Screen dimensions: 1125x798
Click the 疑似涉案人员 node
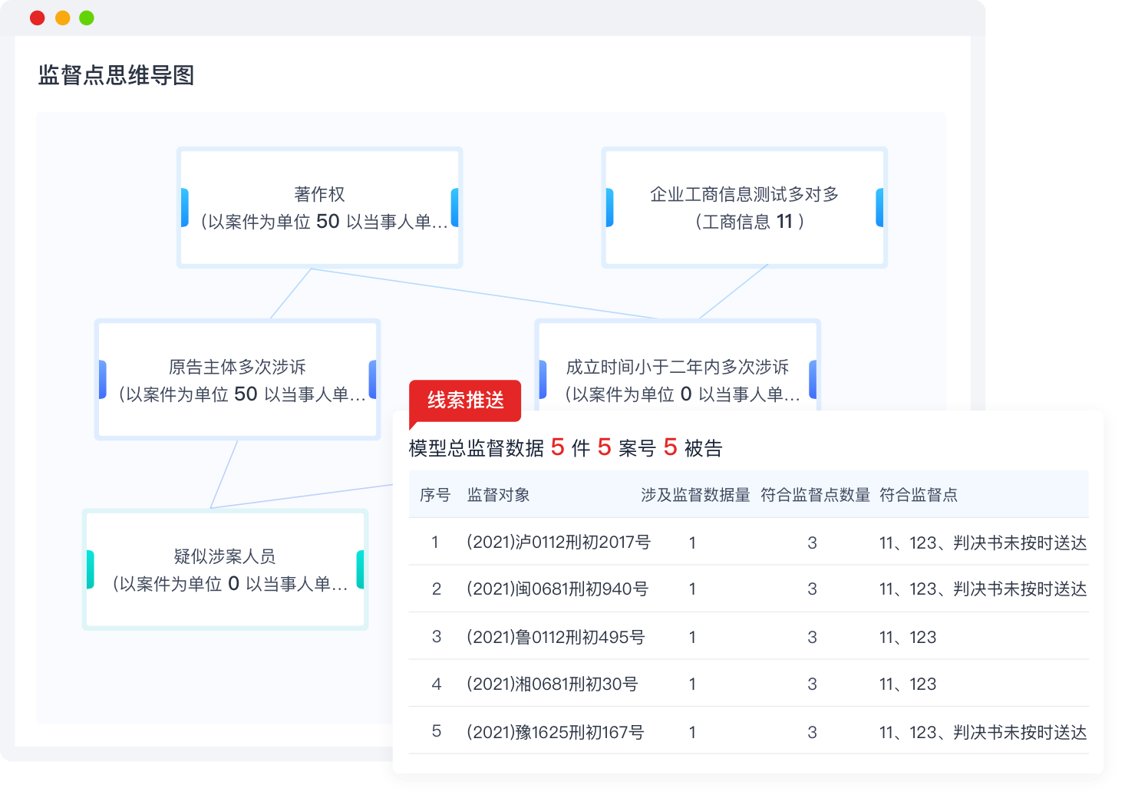coord(225,569)
